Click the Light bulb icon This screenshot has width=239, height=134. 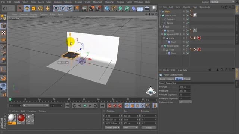(154, 8)
